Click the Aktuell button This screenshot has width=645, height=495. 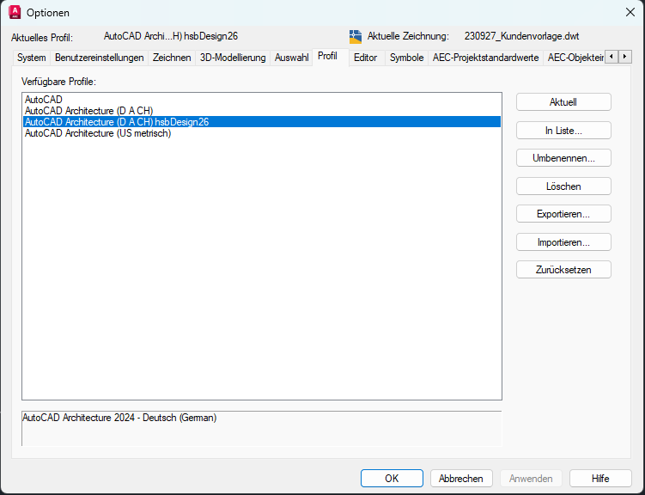click(x=563, y=102)
